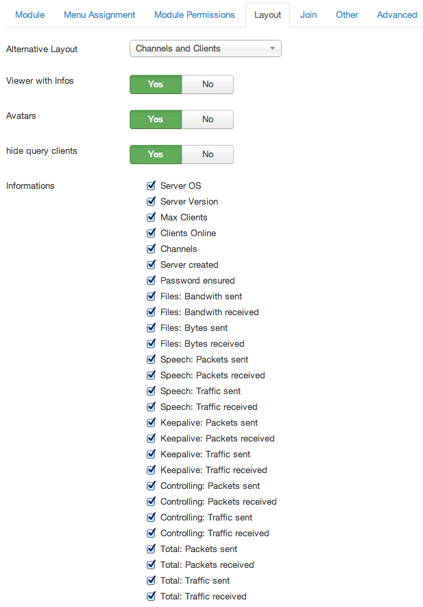Select the Join tab
The width and height of the screenshot is (423, 607).
[x=308, y=14]
